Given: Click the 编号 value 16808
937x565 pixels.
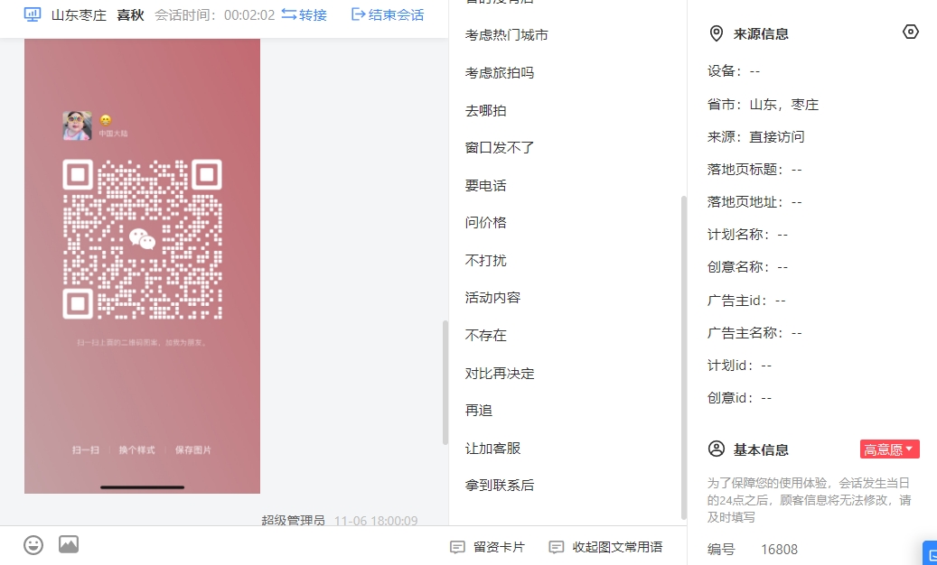Looking at the screenshot, I should tap(779, 549).
